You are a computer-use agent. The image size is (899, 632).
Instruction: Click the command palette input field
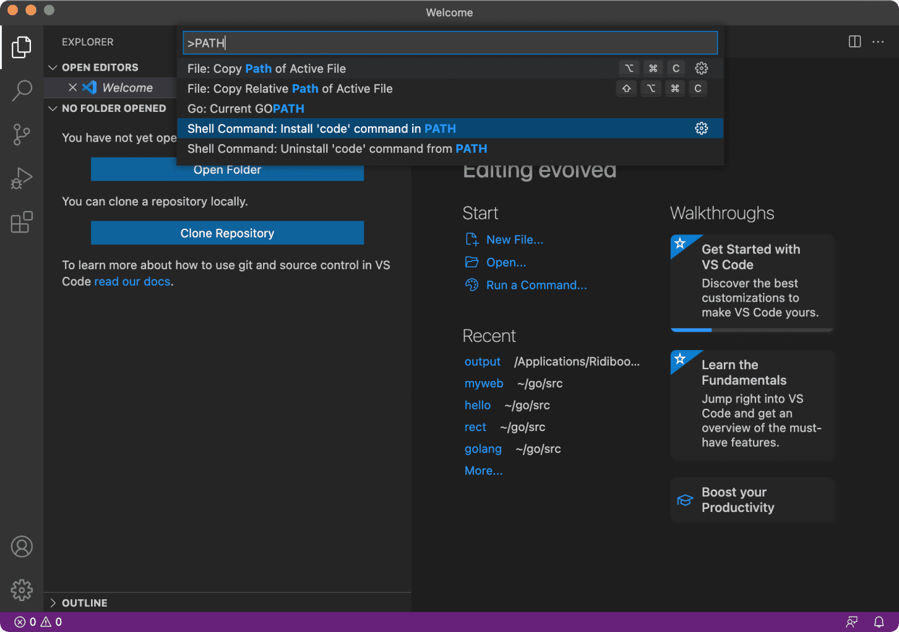click(x=450, y=43)
